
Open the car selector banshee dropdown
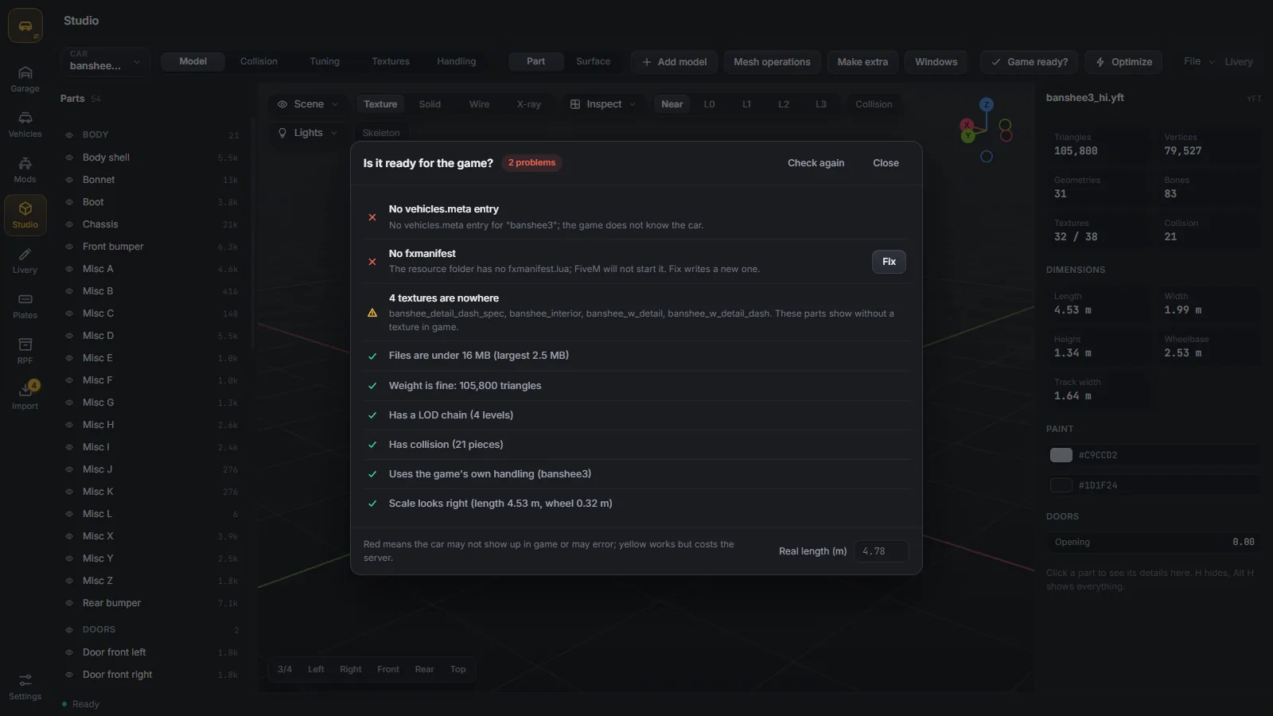click(x=105, y=61)
